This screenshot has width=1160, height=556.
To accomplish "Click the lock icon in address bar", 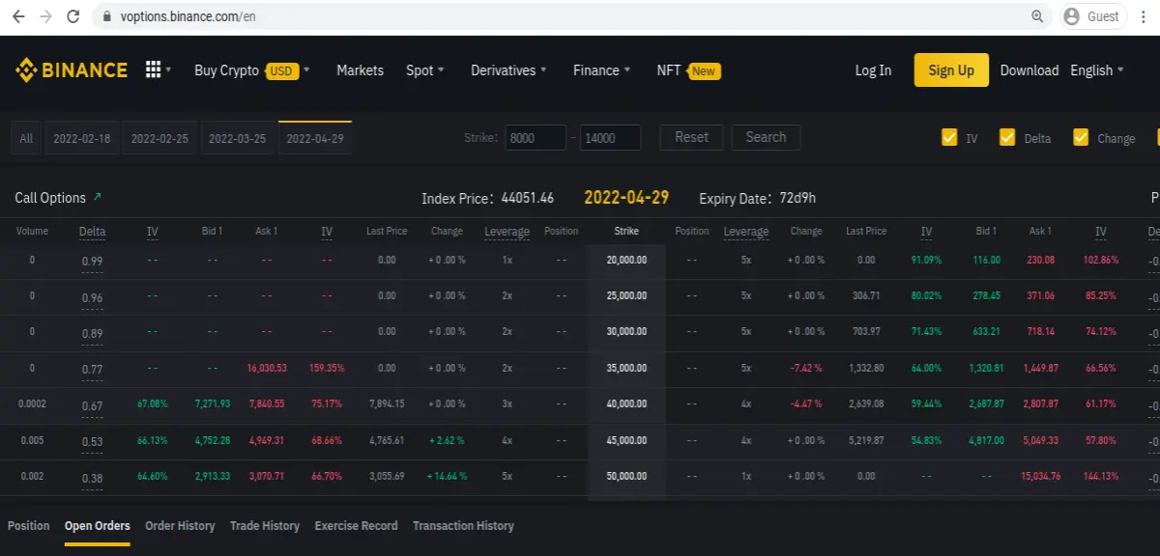I will click(x=107, y=16).
